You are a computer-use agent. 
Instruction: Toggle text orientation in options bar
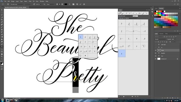pos(8,4)
